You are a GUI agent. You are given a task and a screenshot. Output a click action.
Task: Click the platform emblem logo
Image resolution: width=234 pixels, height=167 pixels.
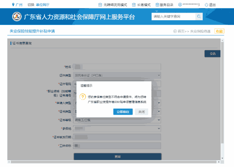pos(17,16)
